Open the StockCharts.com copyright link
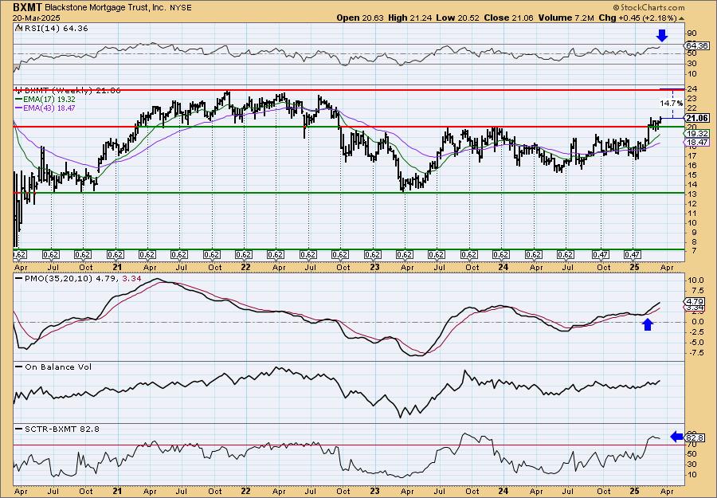Viewport: 717px width, 498px height. (x=648, y=7)
